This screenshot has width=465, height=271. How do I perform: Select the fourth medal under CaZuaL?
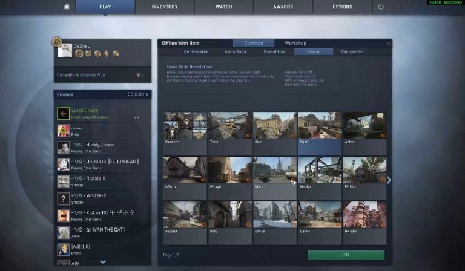pyautogui.click(x=107, y=54)
